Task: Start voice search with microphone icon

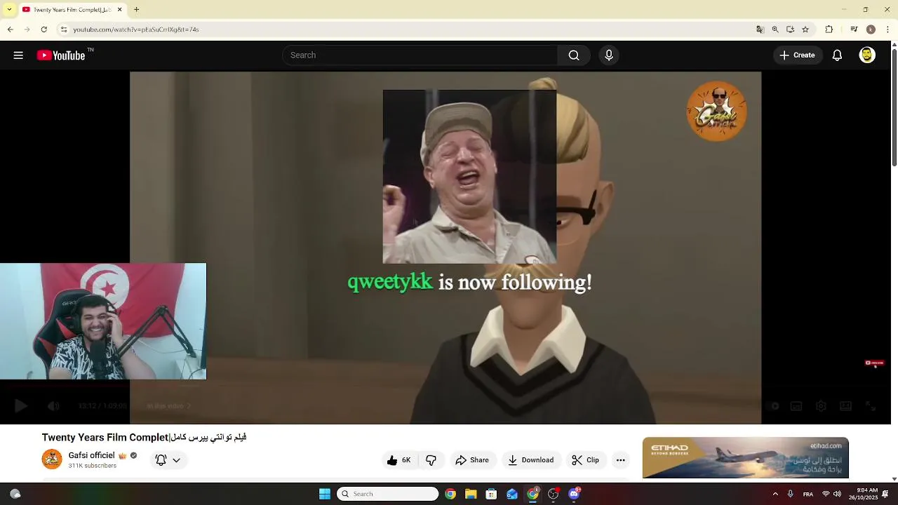Action: [x=609, y=55]
